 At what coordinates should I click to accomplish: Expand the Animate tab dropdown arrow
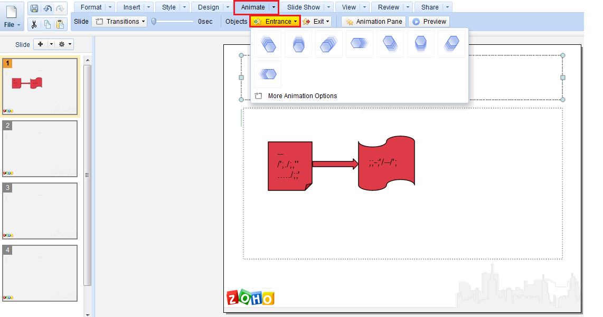[x=274, y=7]
